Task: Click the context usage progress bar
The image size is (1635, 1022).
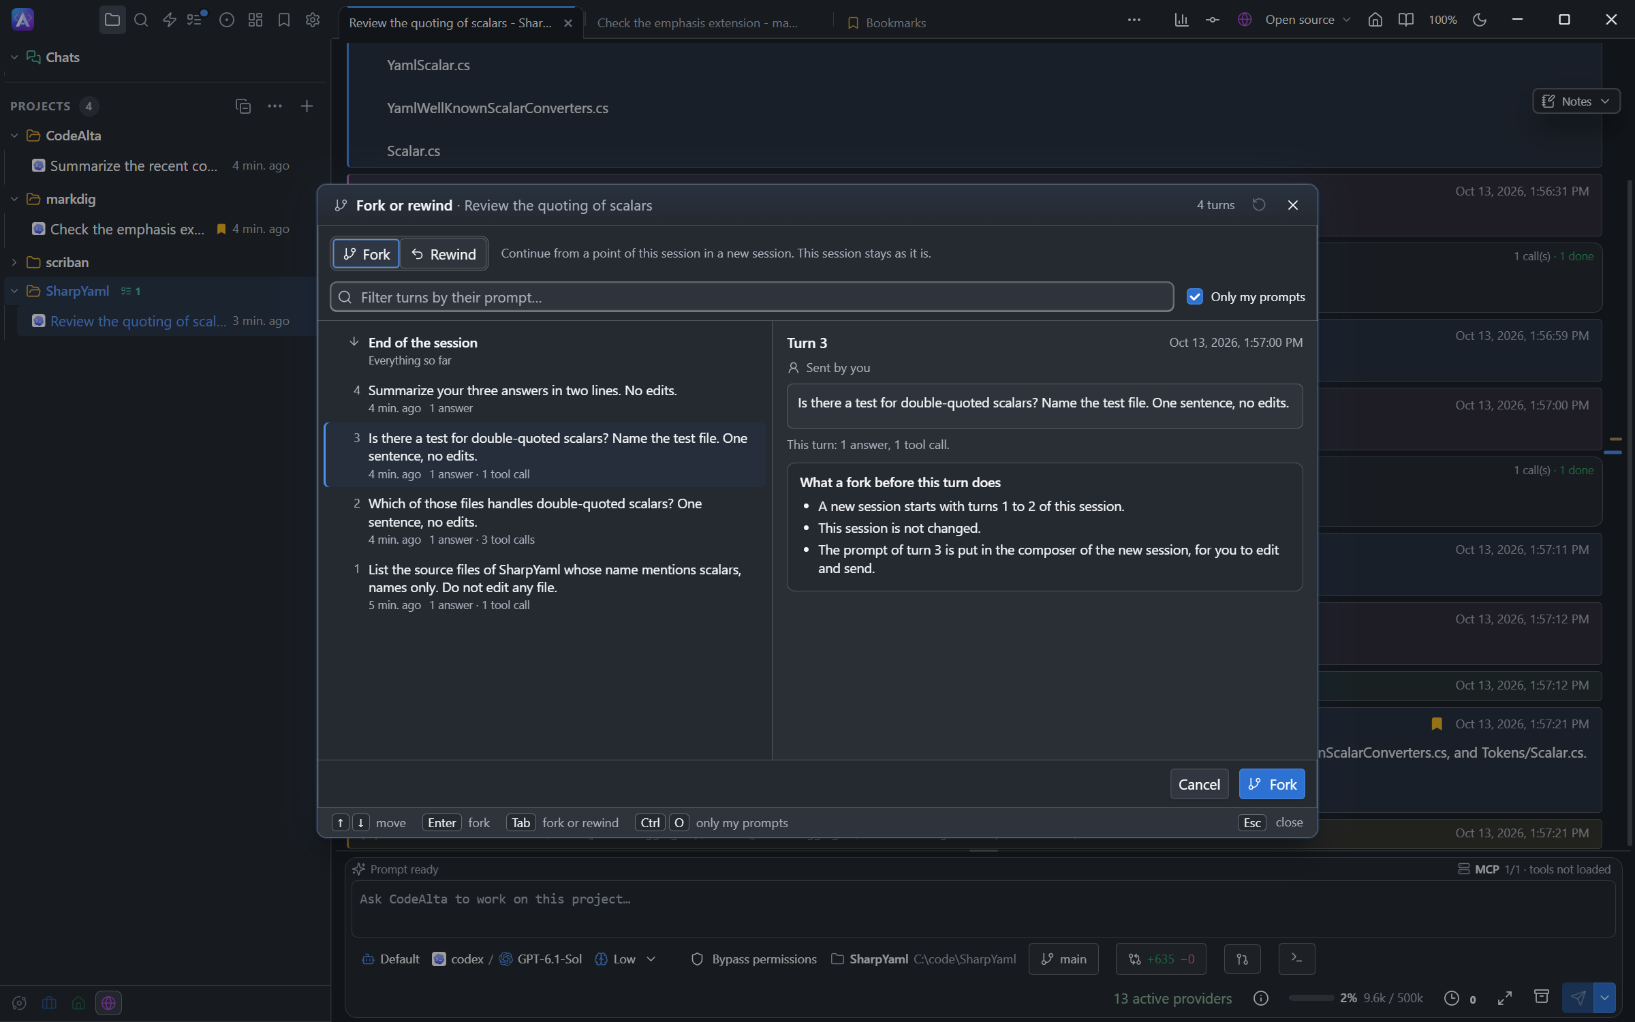Action: coord(1311,998)
